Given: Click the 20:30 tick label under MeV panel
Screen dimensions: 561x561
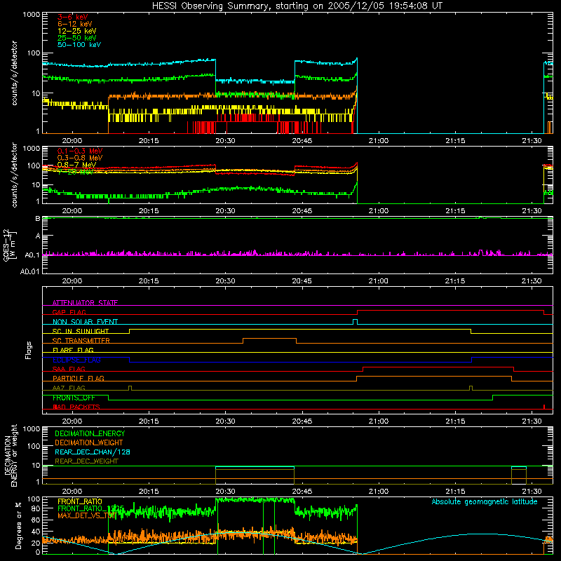Looking at the screenshot, I should pyautogui.click(x=225, y=211).
